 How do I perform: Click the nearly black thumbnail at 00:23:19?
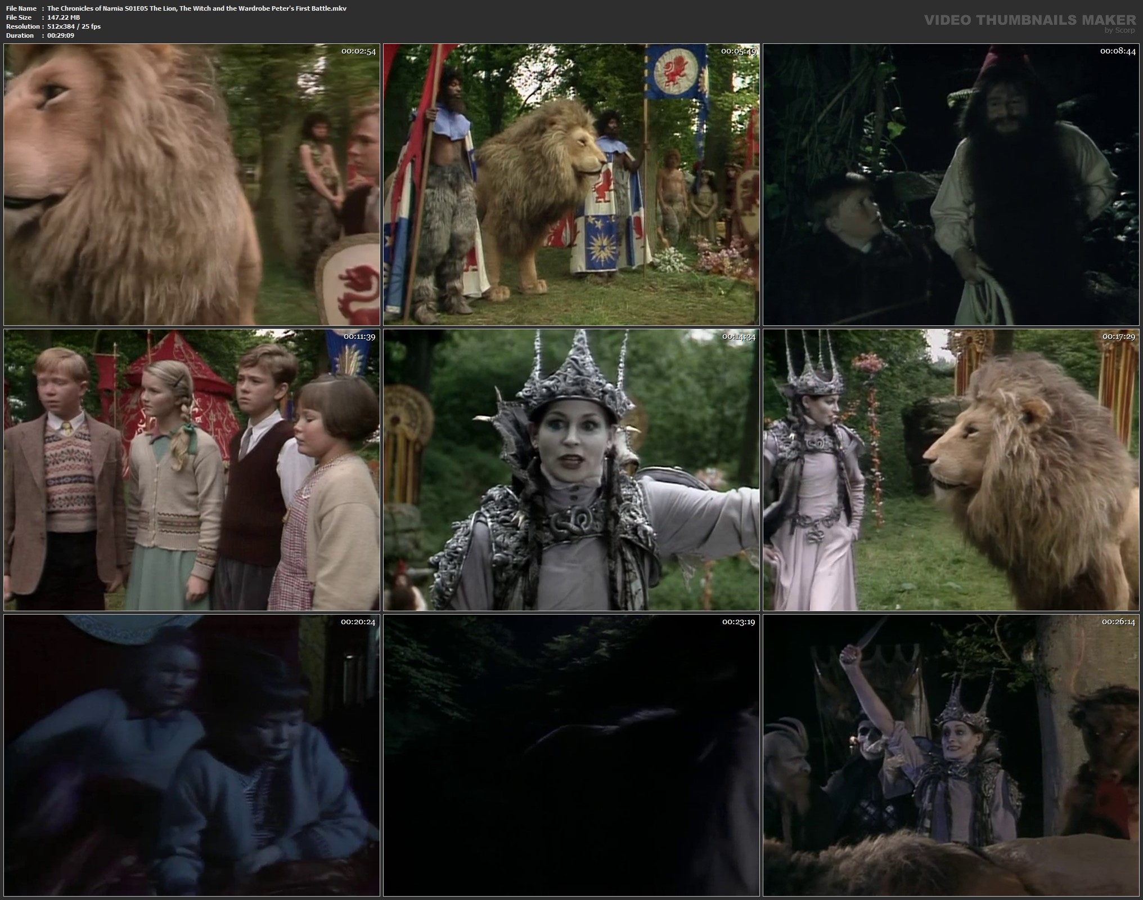571,755
